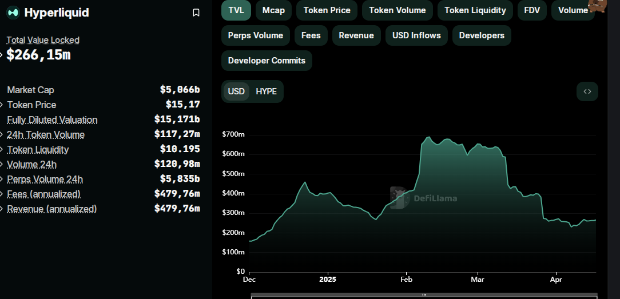620x299 pixels.
Task: Enable Developer Commits on the chart
Action: coord(267,61)
